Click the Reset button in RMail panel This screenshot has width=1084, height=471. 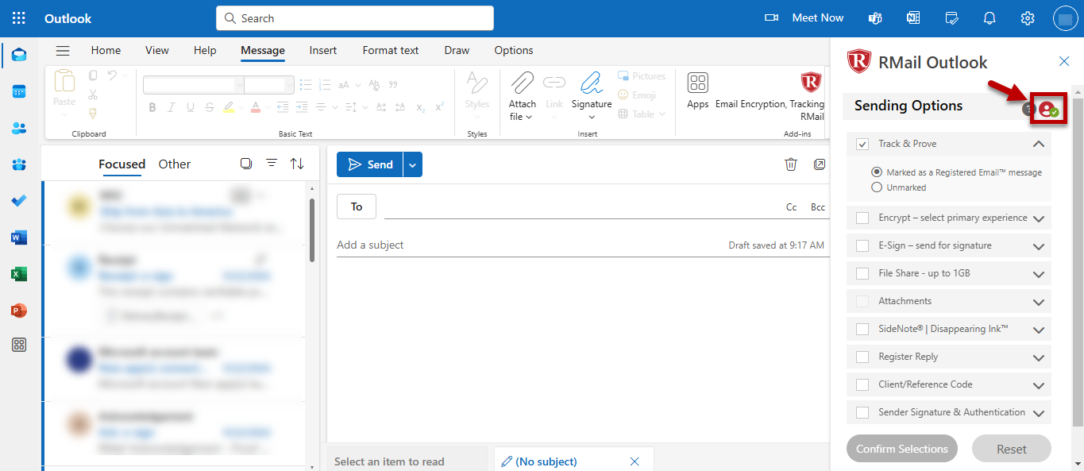click(1011, 449)
